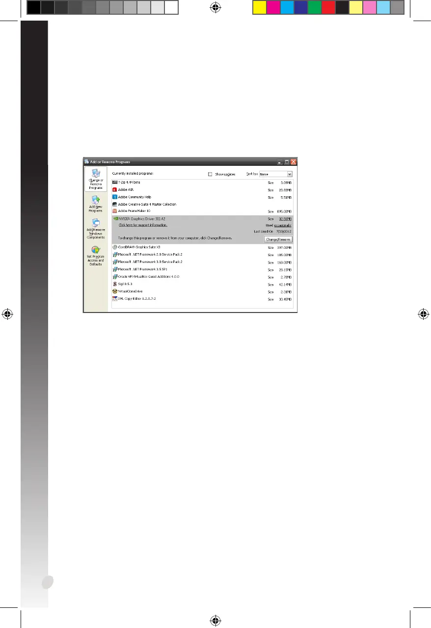Click the 'Currently installed programs:' label
Screen dimensions: 431x628
[133, 174]
